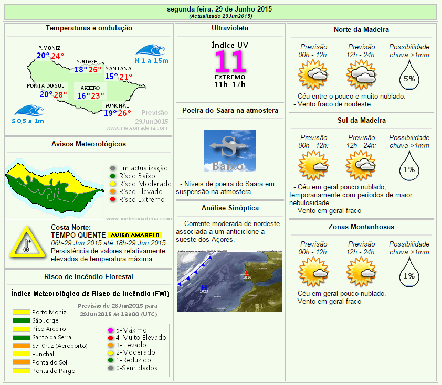
Task: Click the Risco de Incêndio Florestal heading
Action: click(x=89, y=276)
